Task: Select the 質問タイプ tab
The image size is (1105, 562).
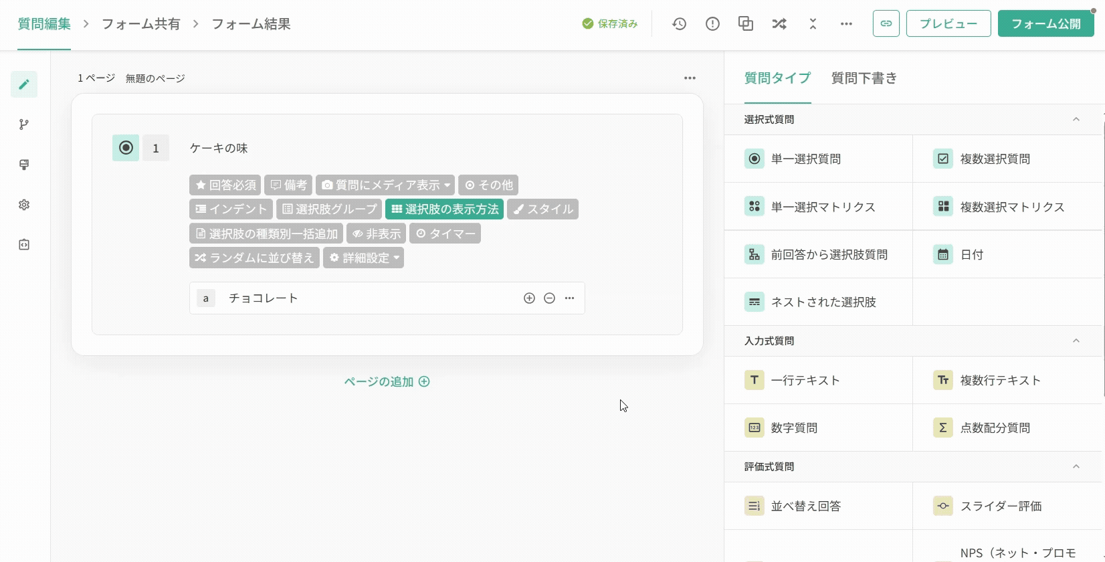Action: pyautogui.click(x=777, y=78)
